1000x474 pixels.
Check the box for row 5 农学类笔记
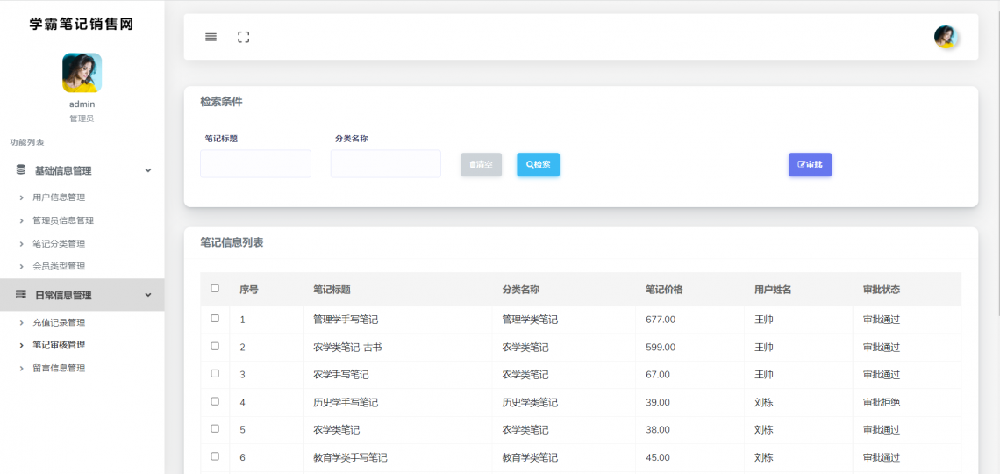coord(215,428)
